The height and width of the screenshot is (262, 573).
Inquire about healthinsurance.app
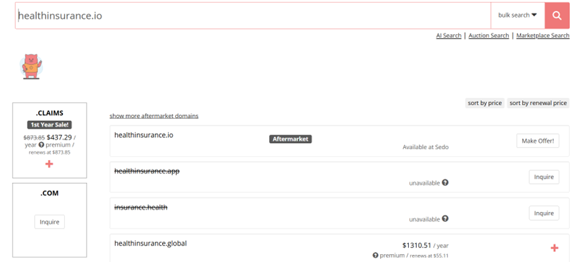[x=543, y=177]
